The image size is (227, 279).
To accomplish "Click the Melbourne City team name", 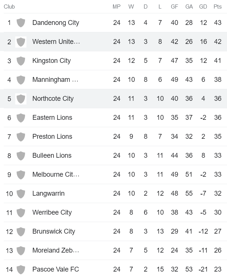I will pos(56,174).
